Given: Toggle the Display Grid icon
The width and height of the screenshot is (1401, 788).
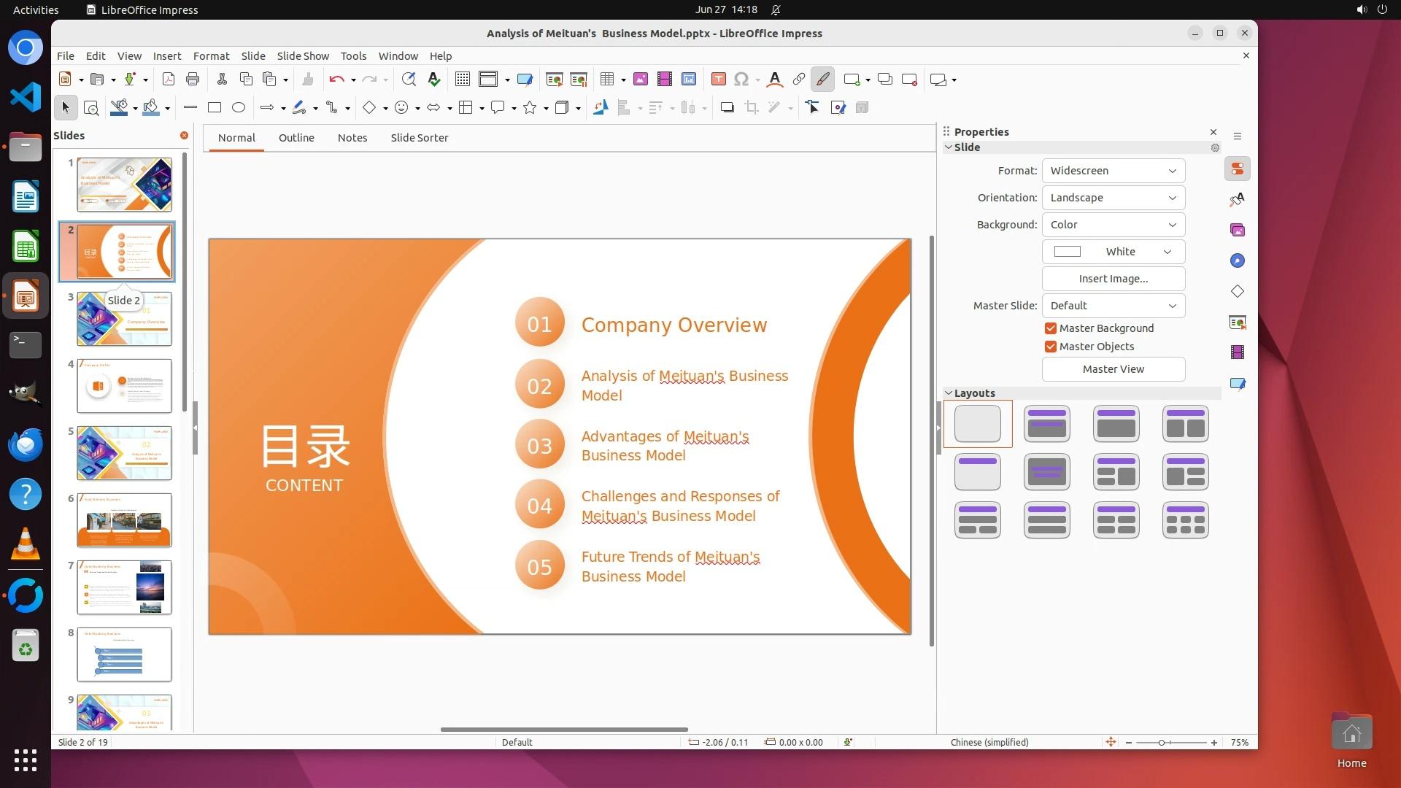Looking at the screenshot, I should tap(462, 80).
